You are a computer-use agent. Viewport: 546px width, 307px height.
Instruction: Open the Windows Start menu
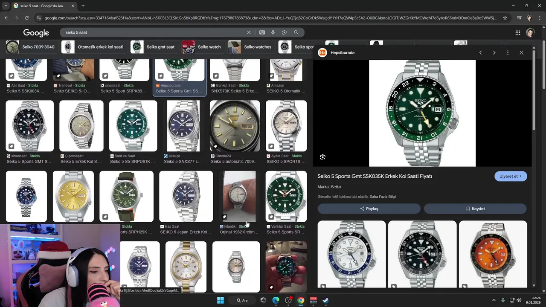coord(221,300)
